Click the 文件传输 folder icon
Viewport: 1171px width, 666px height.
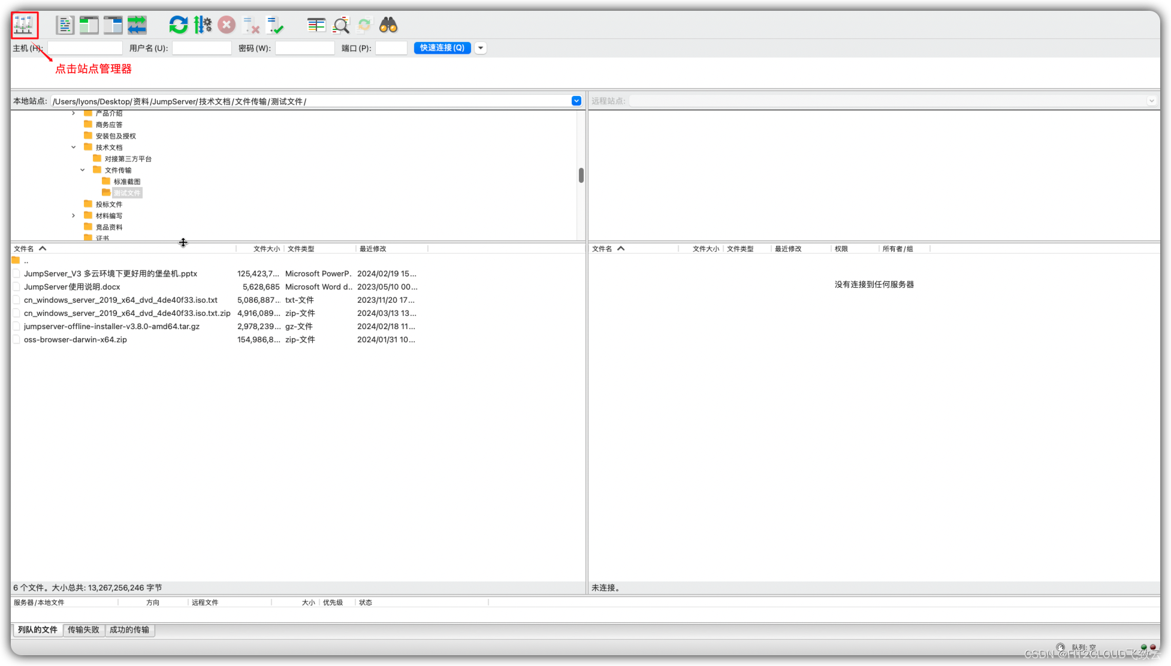(x=97, y=170)
